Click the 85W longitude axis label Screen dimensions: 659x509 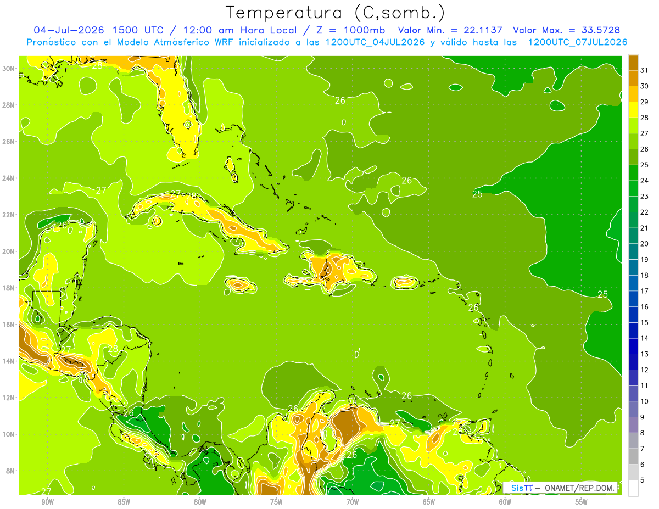point(124,502)
